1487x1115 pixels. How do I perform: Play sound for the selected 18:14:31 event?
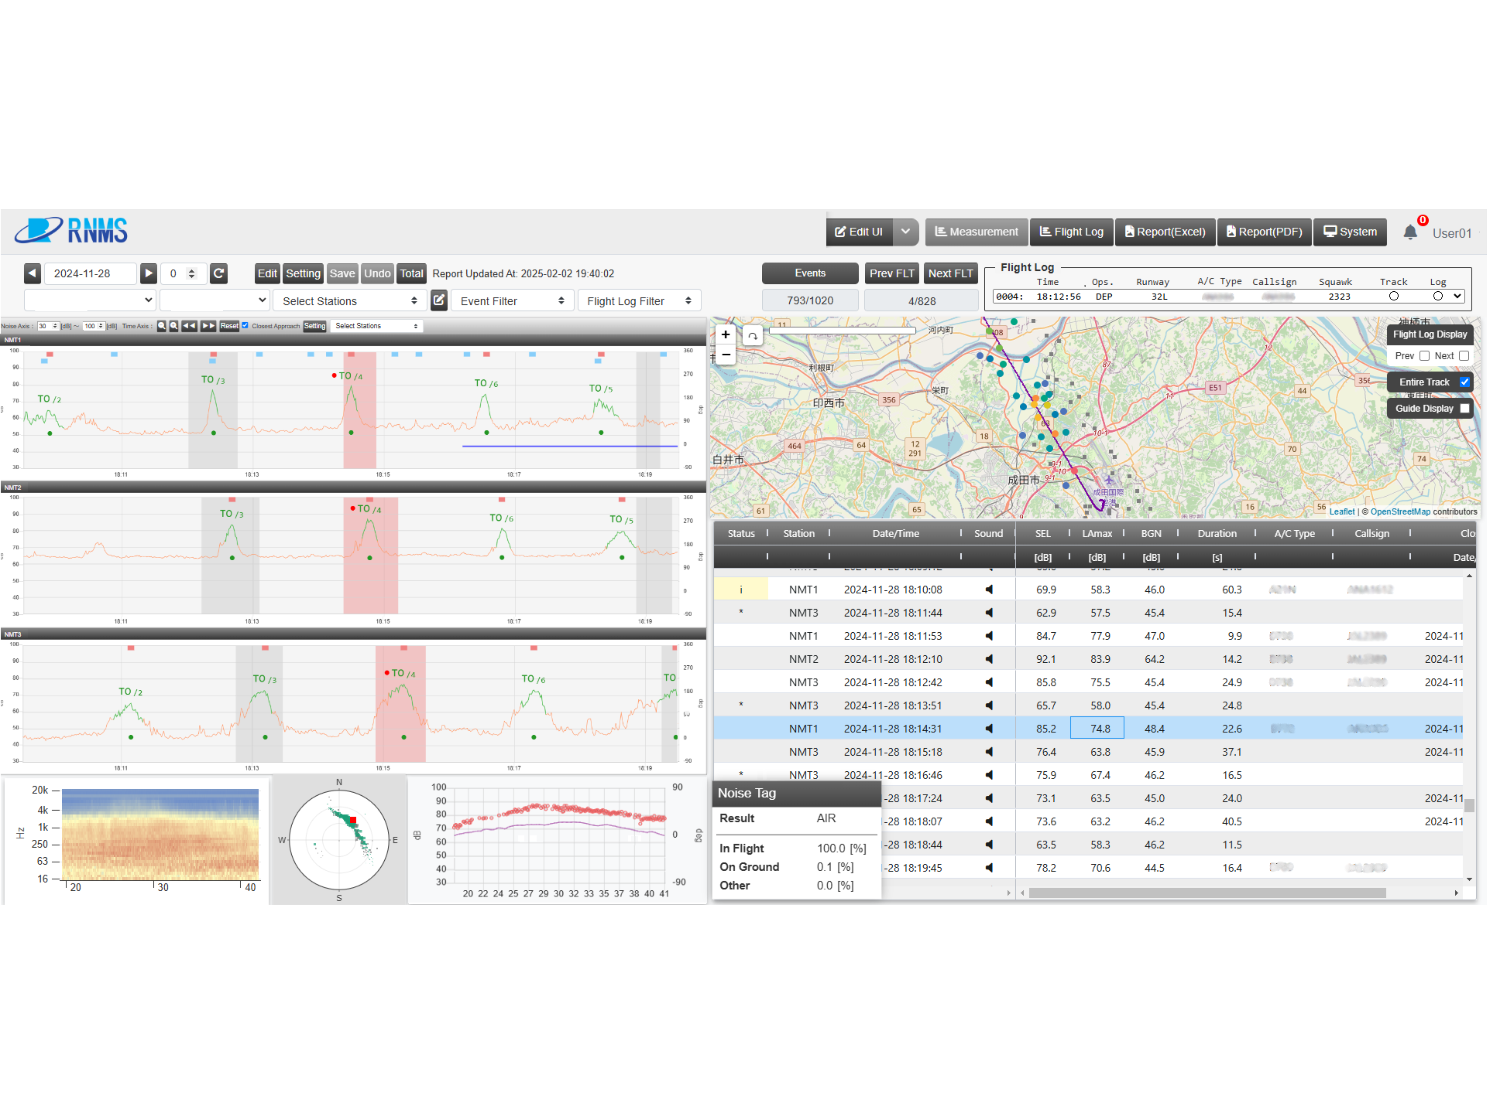click(x=989, y=729)
